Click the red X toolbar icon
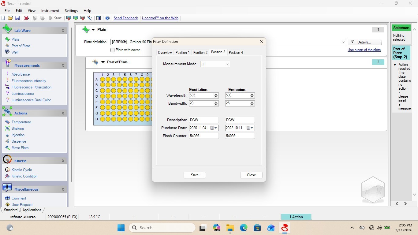Viewport: 418px width, 235px height. pos(26,18)
